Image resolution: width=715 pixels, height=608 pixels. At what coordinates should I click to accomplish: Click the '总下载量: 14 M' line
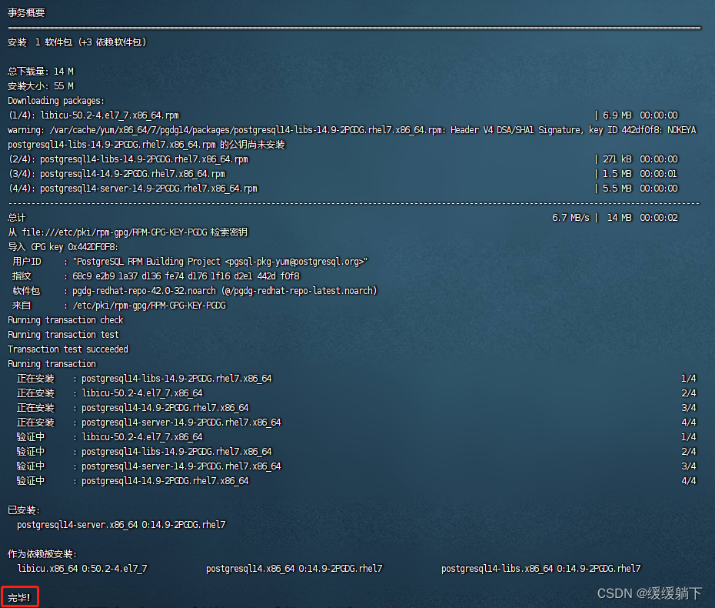[x=41, y=72]
